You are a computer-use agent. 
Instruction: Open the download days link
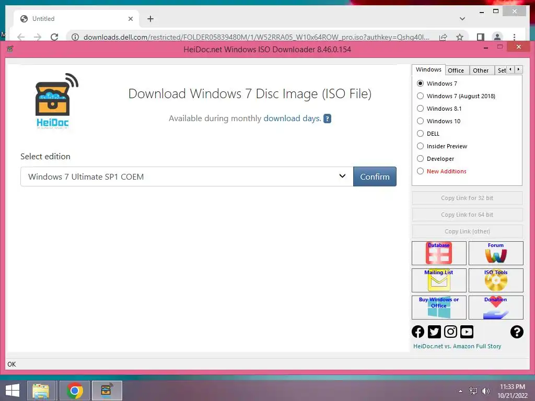tap(292, 119)
